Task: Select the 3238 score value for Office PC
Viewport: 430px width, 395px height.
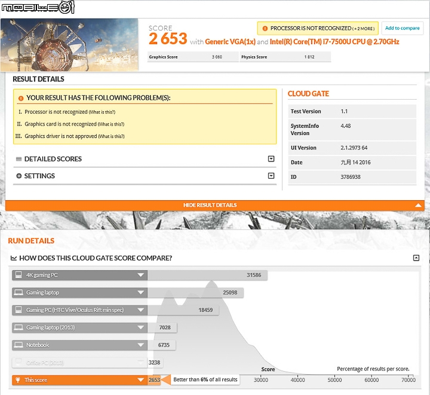Action: [155, 363]
